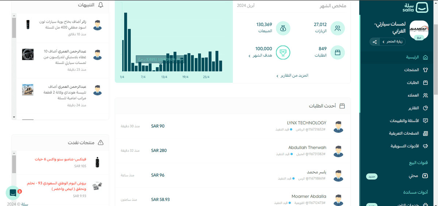The width and height of the screenshot is (438, 206).
Task: Open الأسئلة والتقييمات menu item
Action: [x=396, y=121]
